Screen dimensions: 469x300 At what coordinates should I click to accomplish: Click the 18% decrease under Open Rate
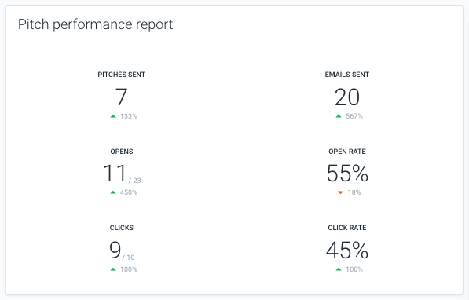click(x=354, y=192)
